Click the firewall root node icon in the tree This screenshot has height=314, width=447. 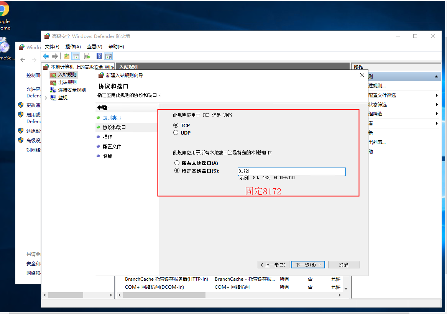[x=46, y=67]
